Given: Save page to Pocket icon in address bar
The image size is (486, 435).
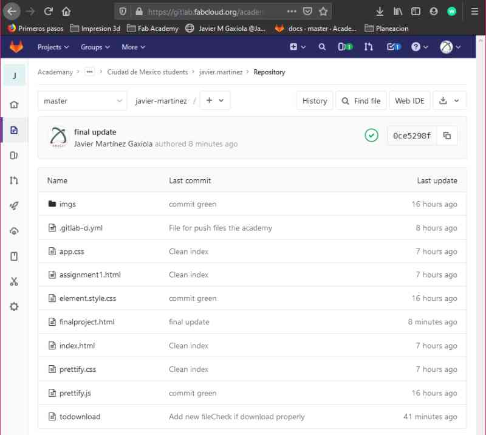Looking at the screenshot, I should coord(307,12).
